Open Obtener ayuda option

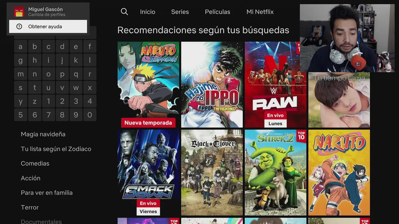(x=48, y=26)
